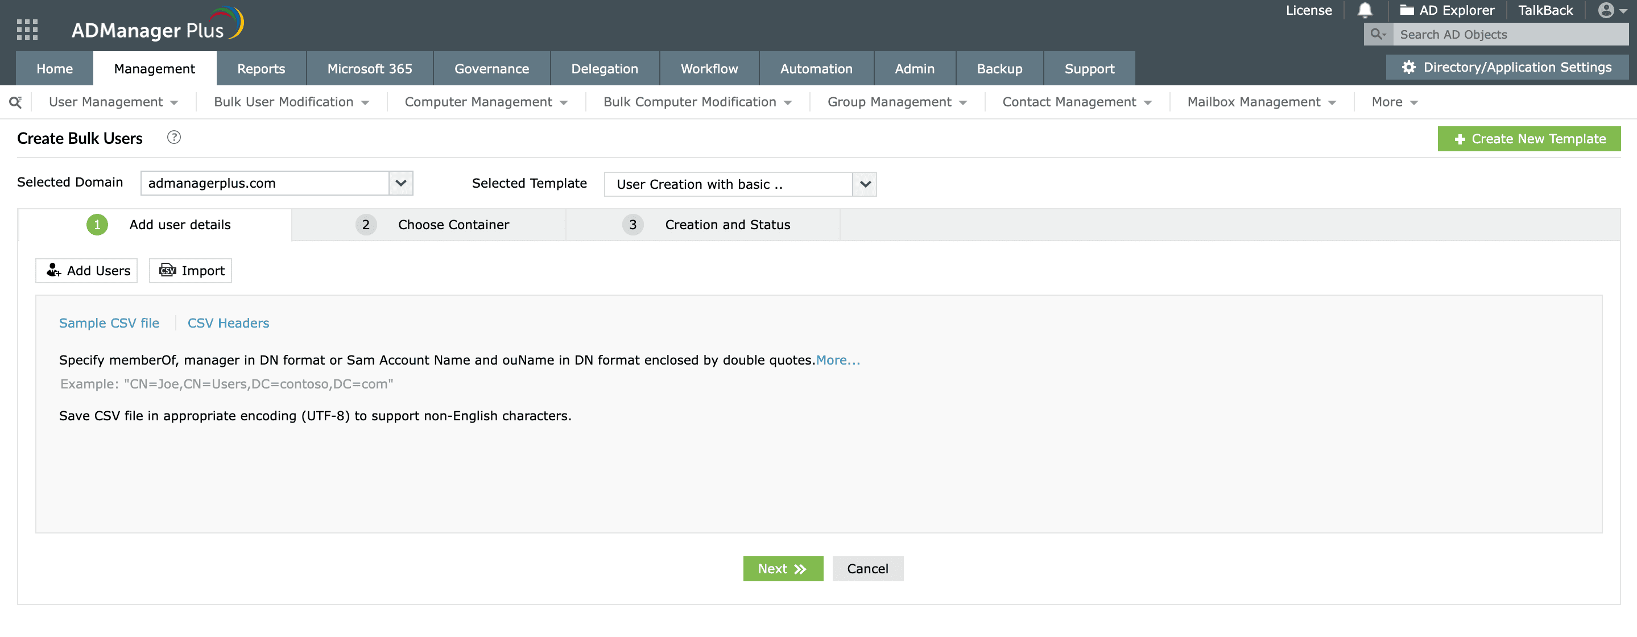Viewport: 1637px width, 637px height.
Task: Click the help question mark icon
Action: click(173, 137)
